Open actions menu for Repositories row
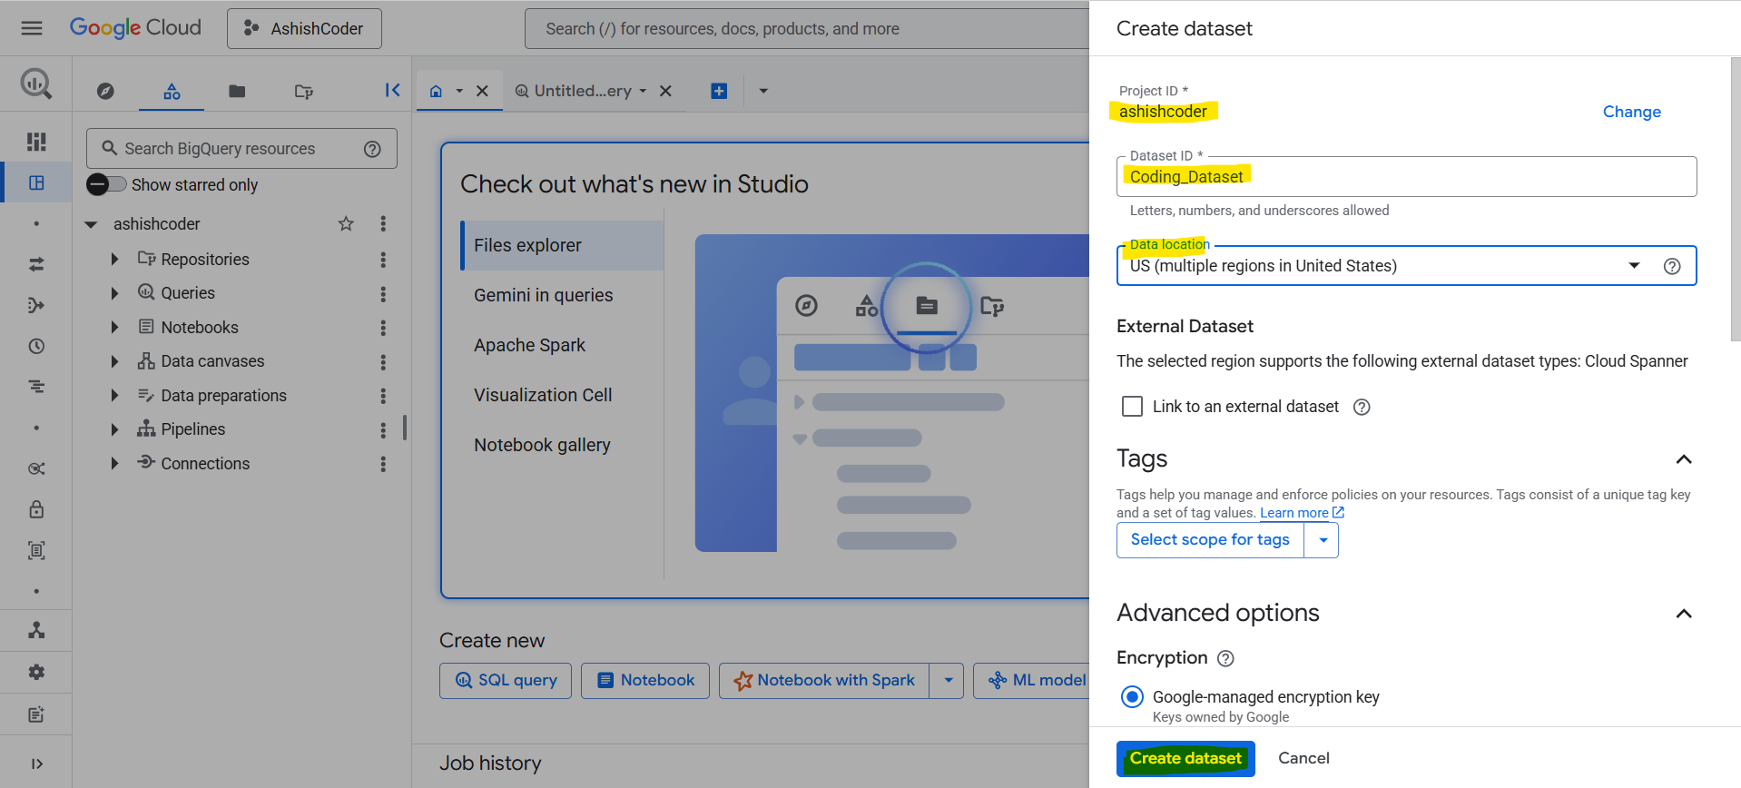Viewport: 1741px width, 788px height. coord(383,260)
